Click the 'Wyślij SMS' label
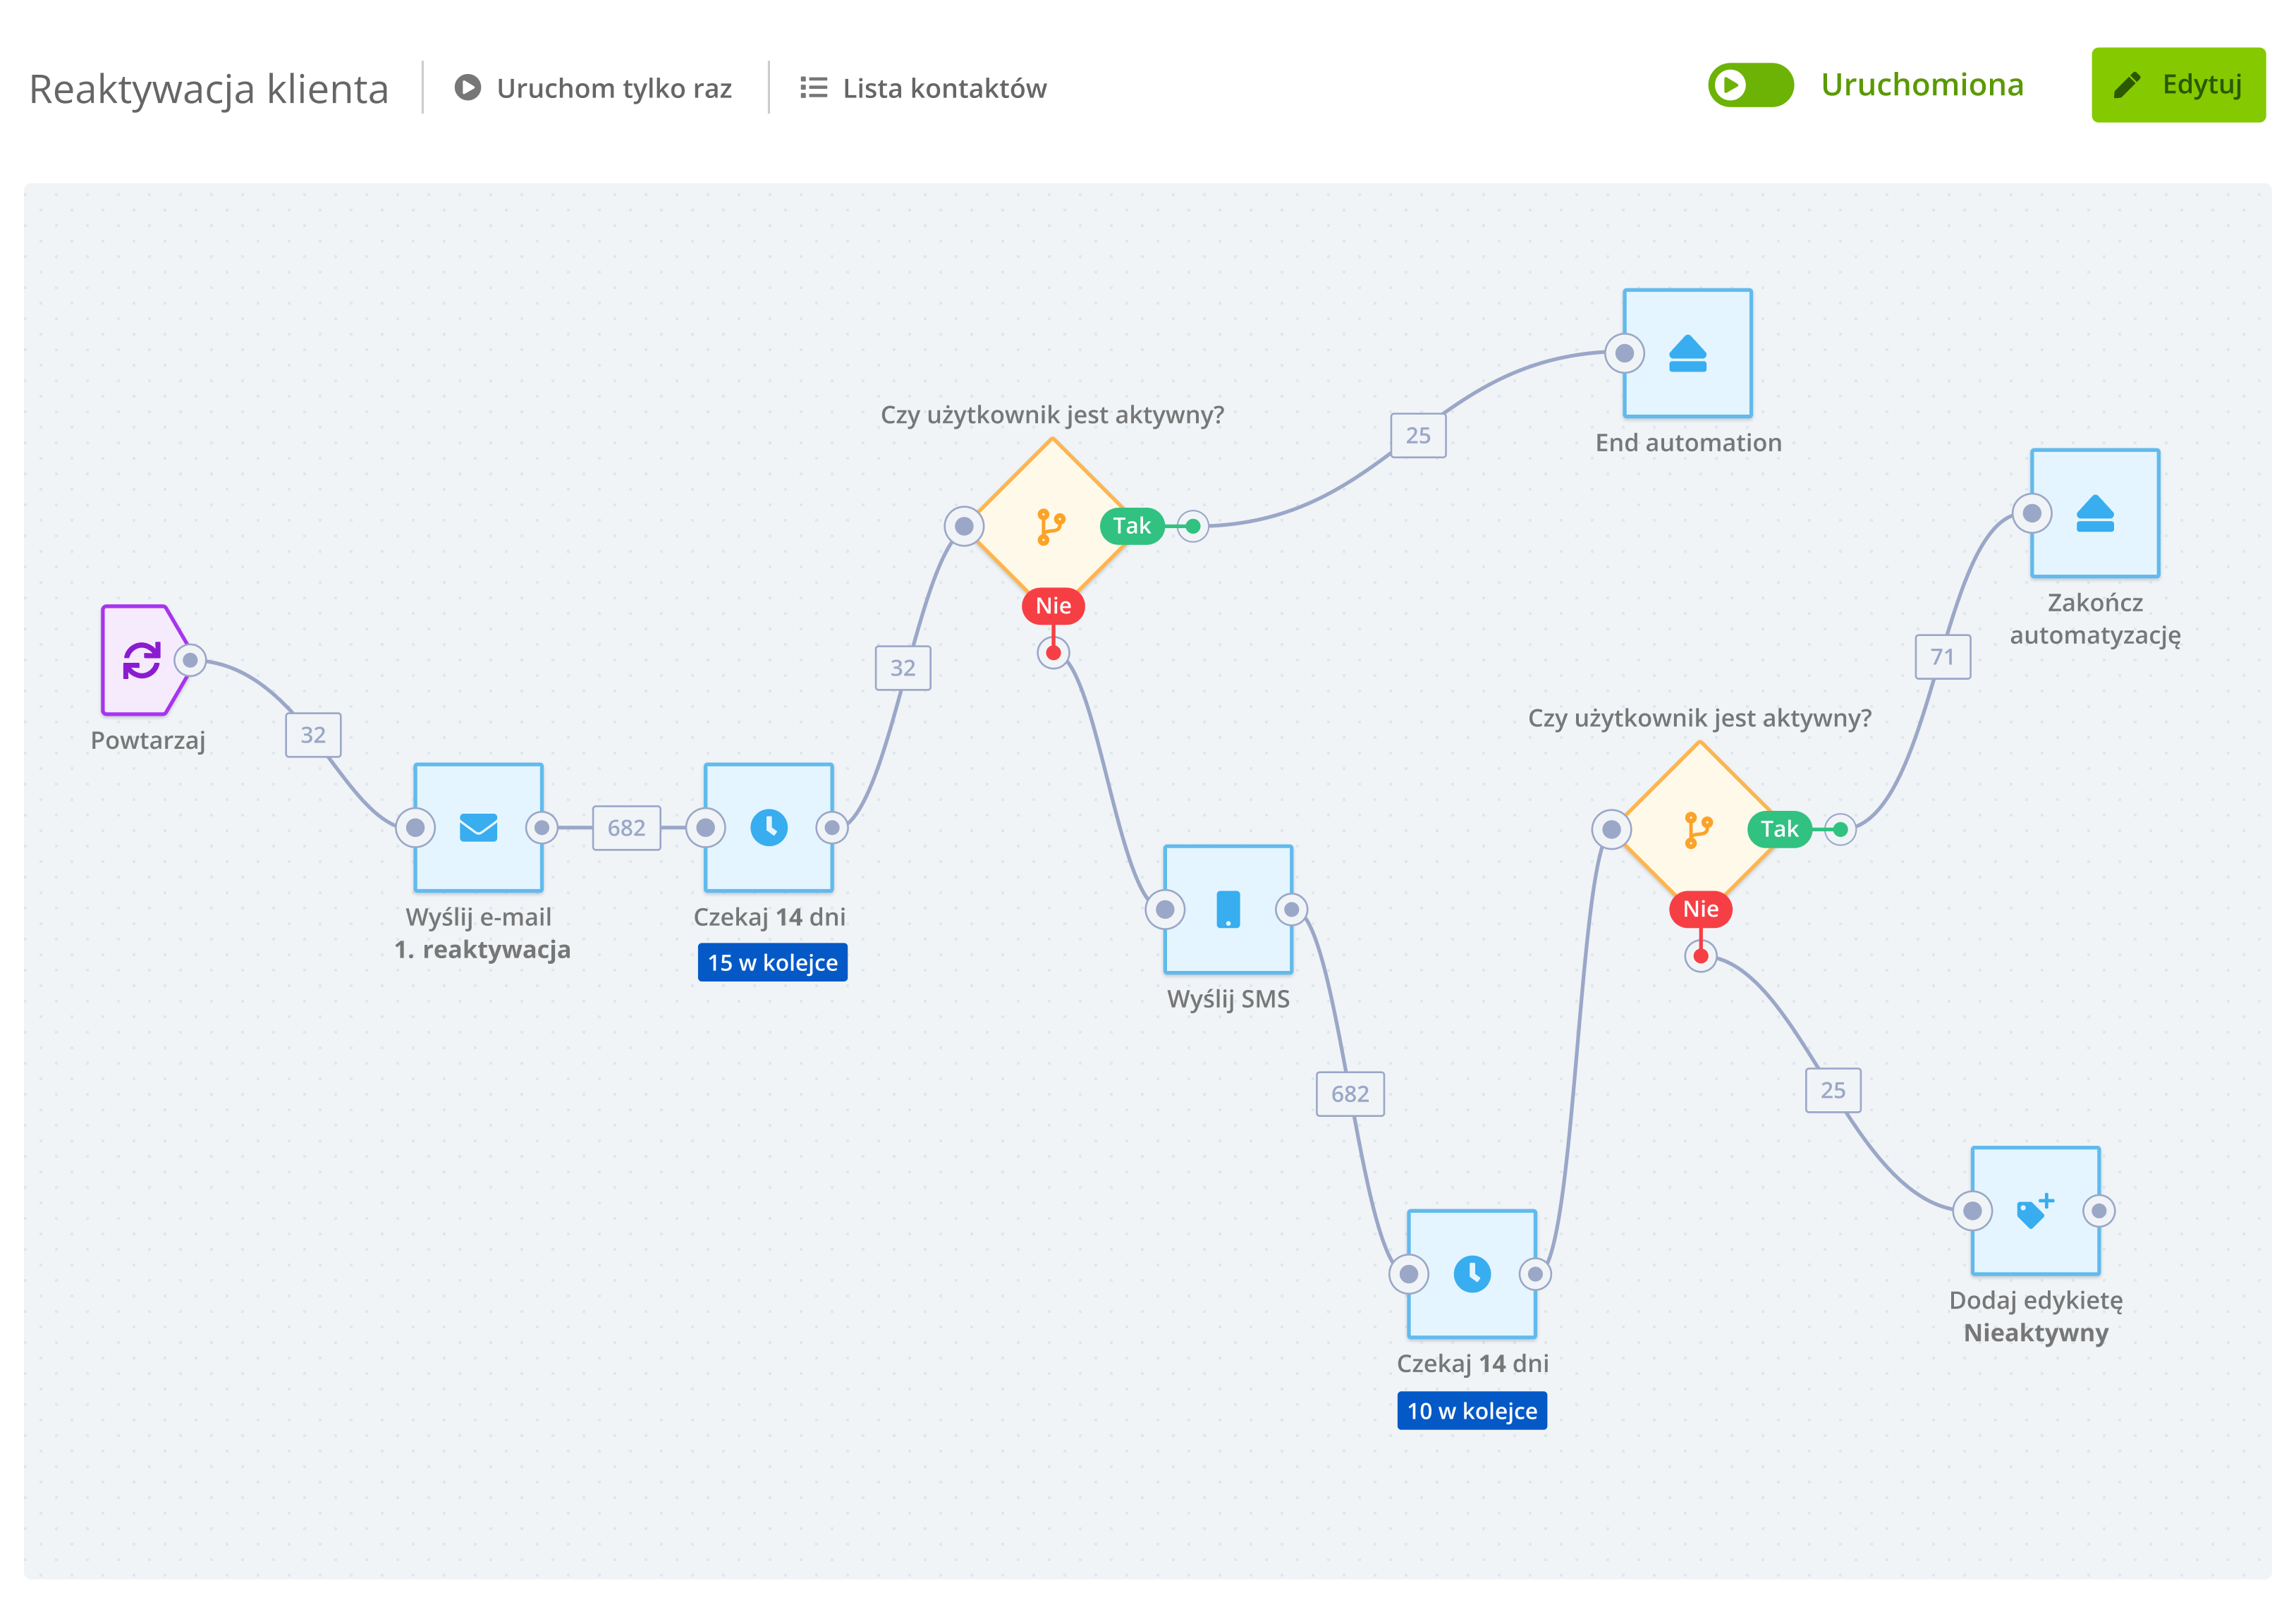 pyautogui.click(x=1228, y=999)
